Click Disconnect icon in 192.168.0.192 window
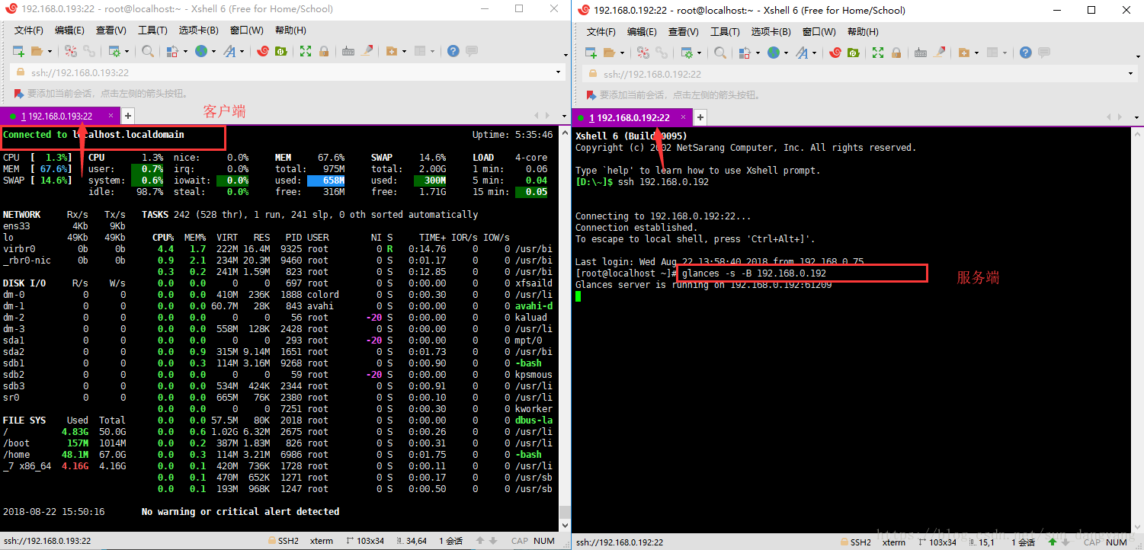The image size is (1144, 550). tap(643, 53)
